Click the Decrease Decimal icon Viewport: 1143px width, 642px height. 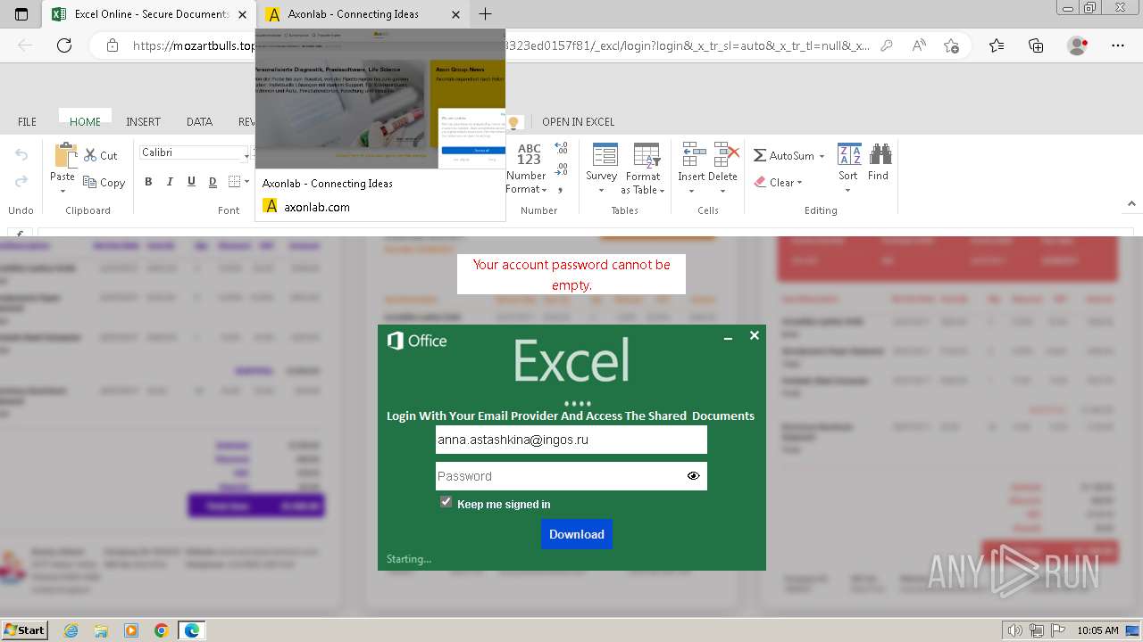tap(561, 169)
